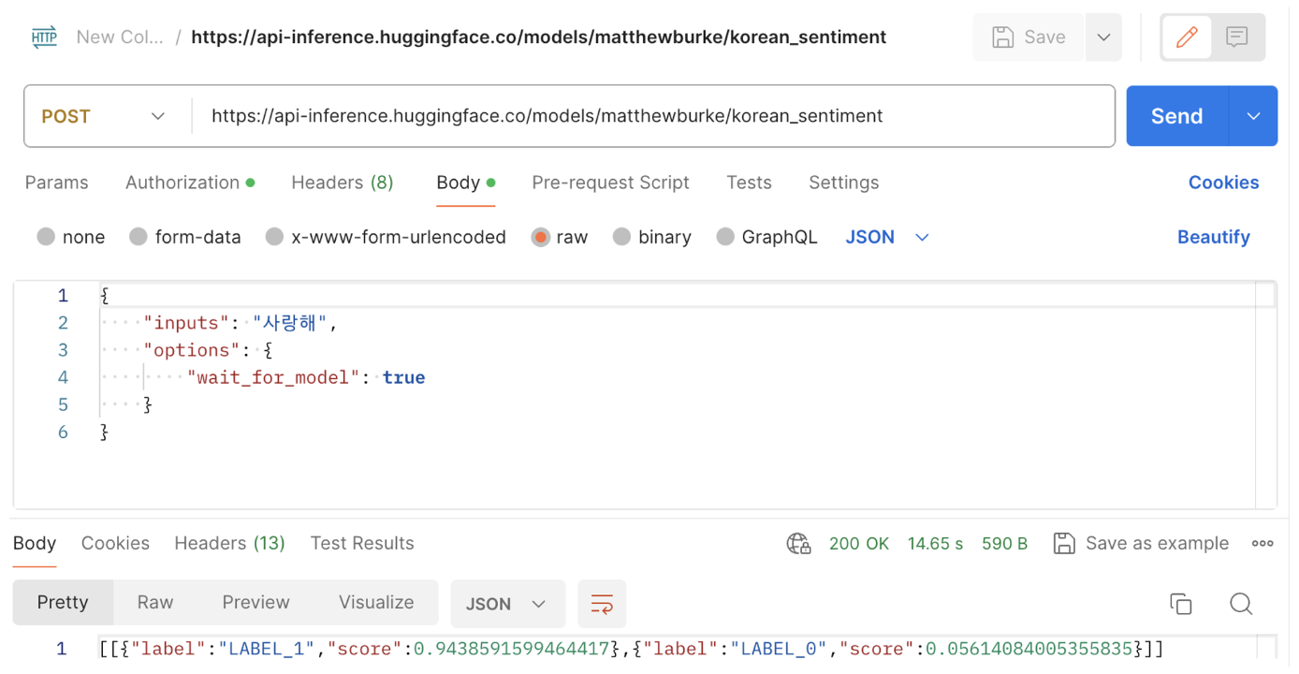Click the New Col... breadcrumb

pyautogui.click(x=120, y=37)
